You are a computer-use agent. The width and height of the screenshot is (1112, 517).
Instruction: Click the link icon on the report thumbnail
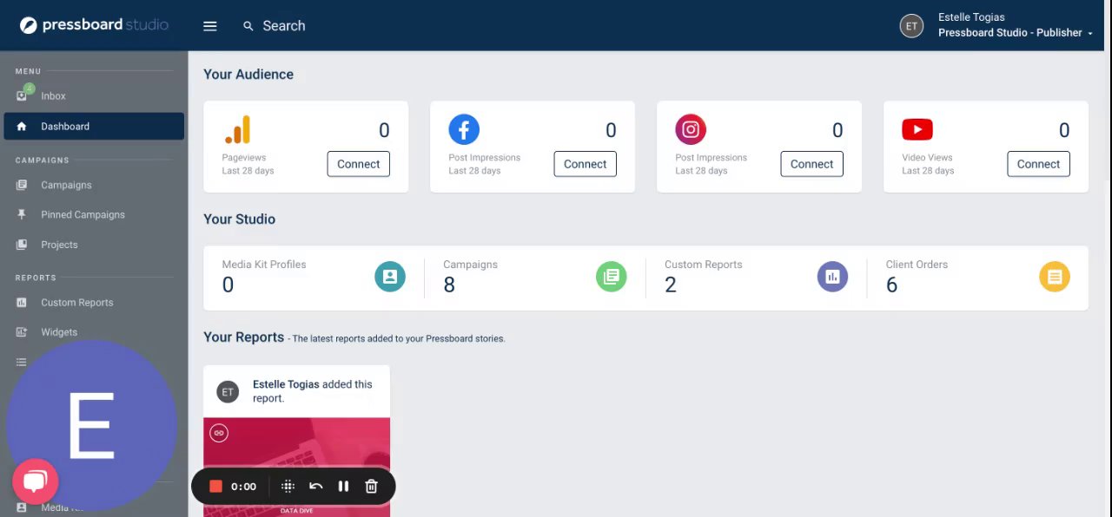click(220, 433)
